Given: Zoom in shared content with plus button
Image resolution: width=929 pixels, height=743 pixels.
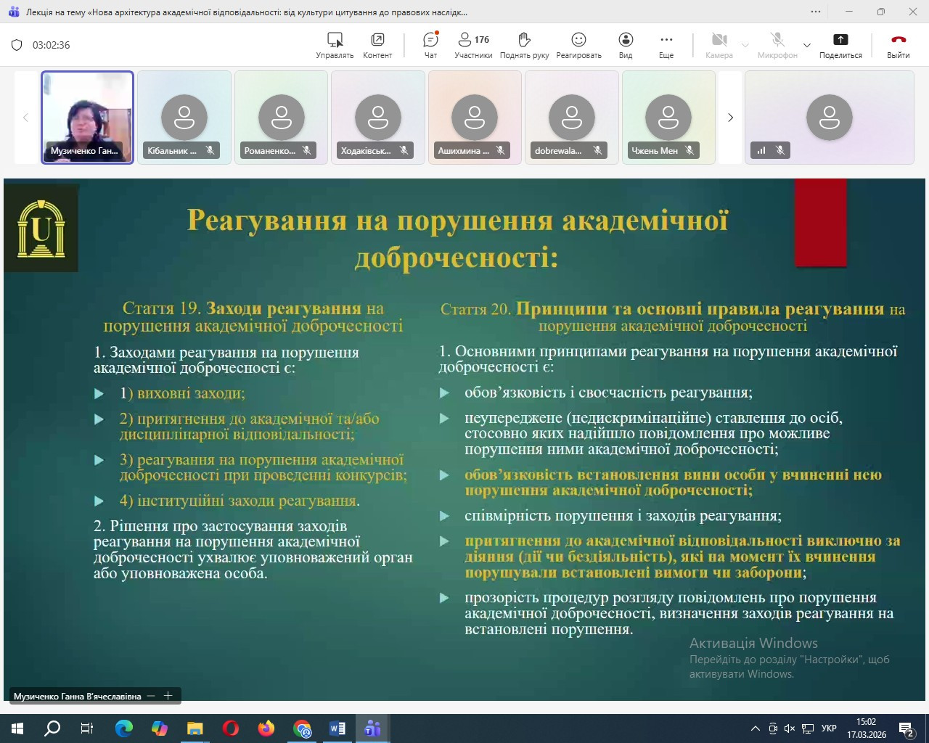Looking at the screenshot, I should 168,696.
